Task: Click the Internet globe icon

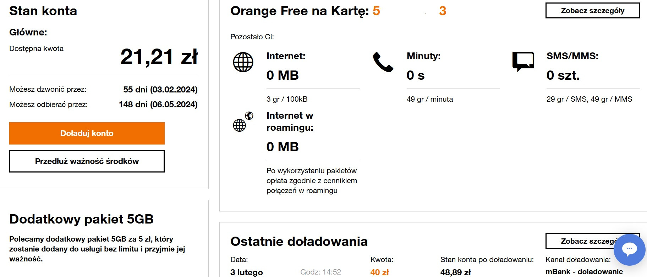Action: point(243,62)
